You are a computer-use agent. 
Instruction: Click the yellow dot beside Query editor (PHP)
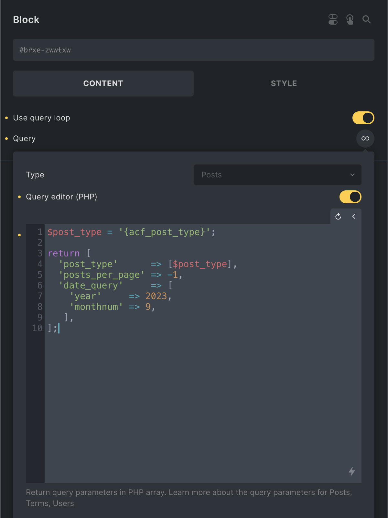[x=19, y=197]
